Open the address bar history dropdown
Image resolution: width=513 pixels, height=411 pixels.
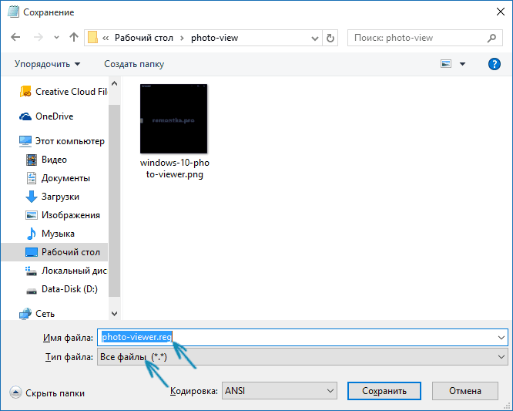[315, 39]
